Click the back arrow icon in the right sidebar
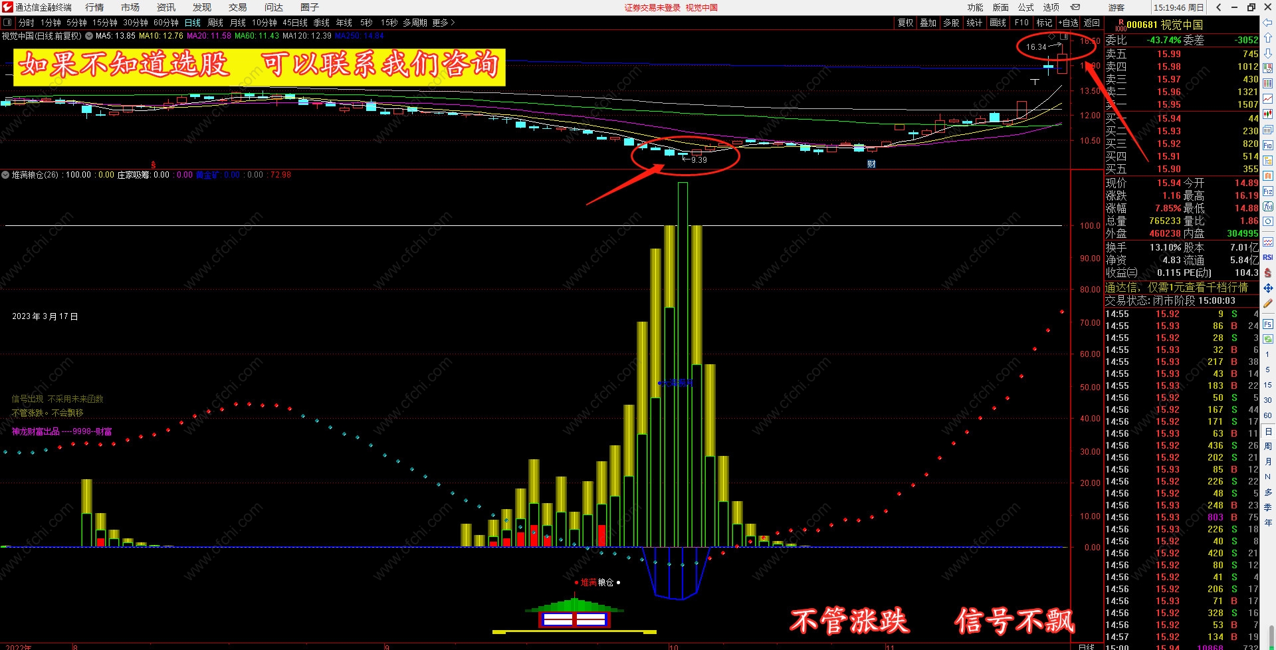This screenshot has width=1276, height=650. [x=1267, y=24]
